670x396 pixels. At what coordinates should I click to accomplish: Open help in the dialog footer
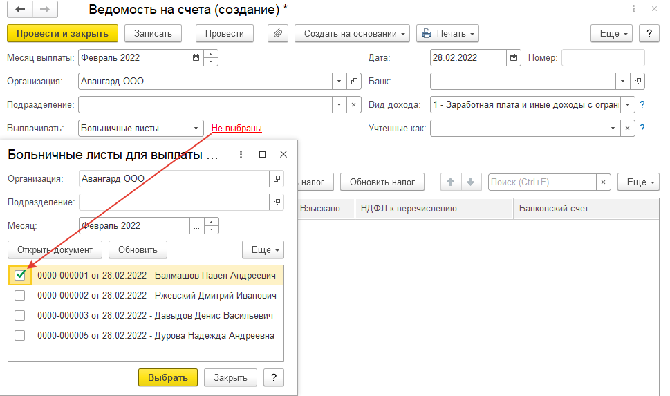click(x=274, y=377)
